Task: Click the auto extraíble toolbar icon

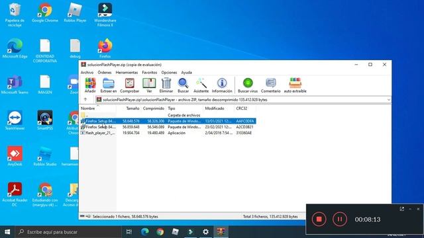Action: [x=295, y=85]
